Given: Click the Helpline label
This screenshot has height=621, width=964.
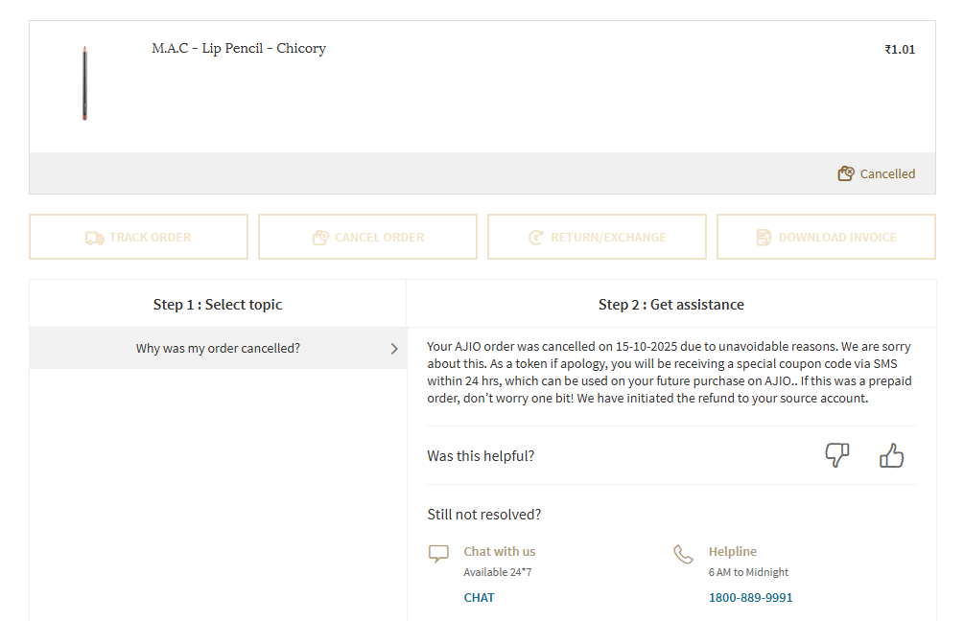Looking at the screenshot, I should (732, 552).
